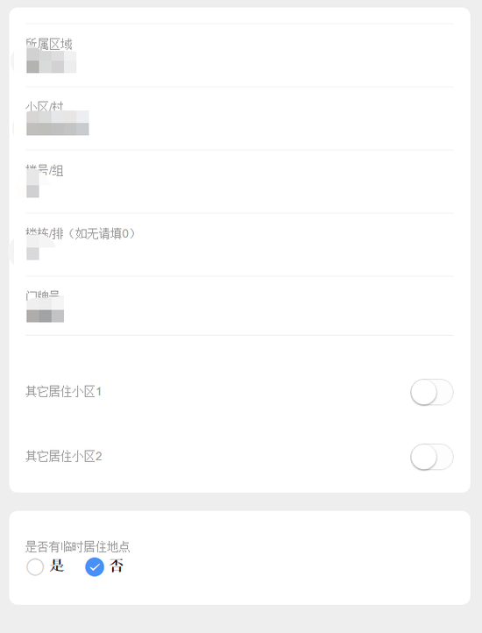482x633 pixels.
Task: Click the 门牌号 field label
Action: click(x=43, y=295)
